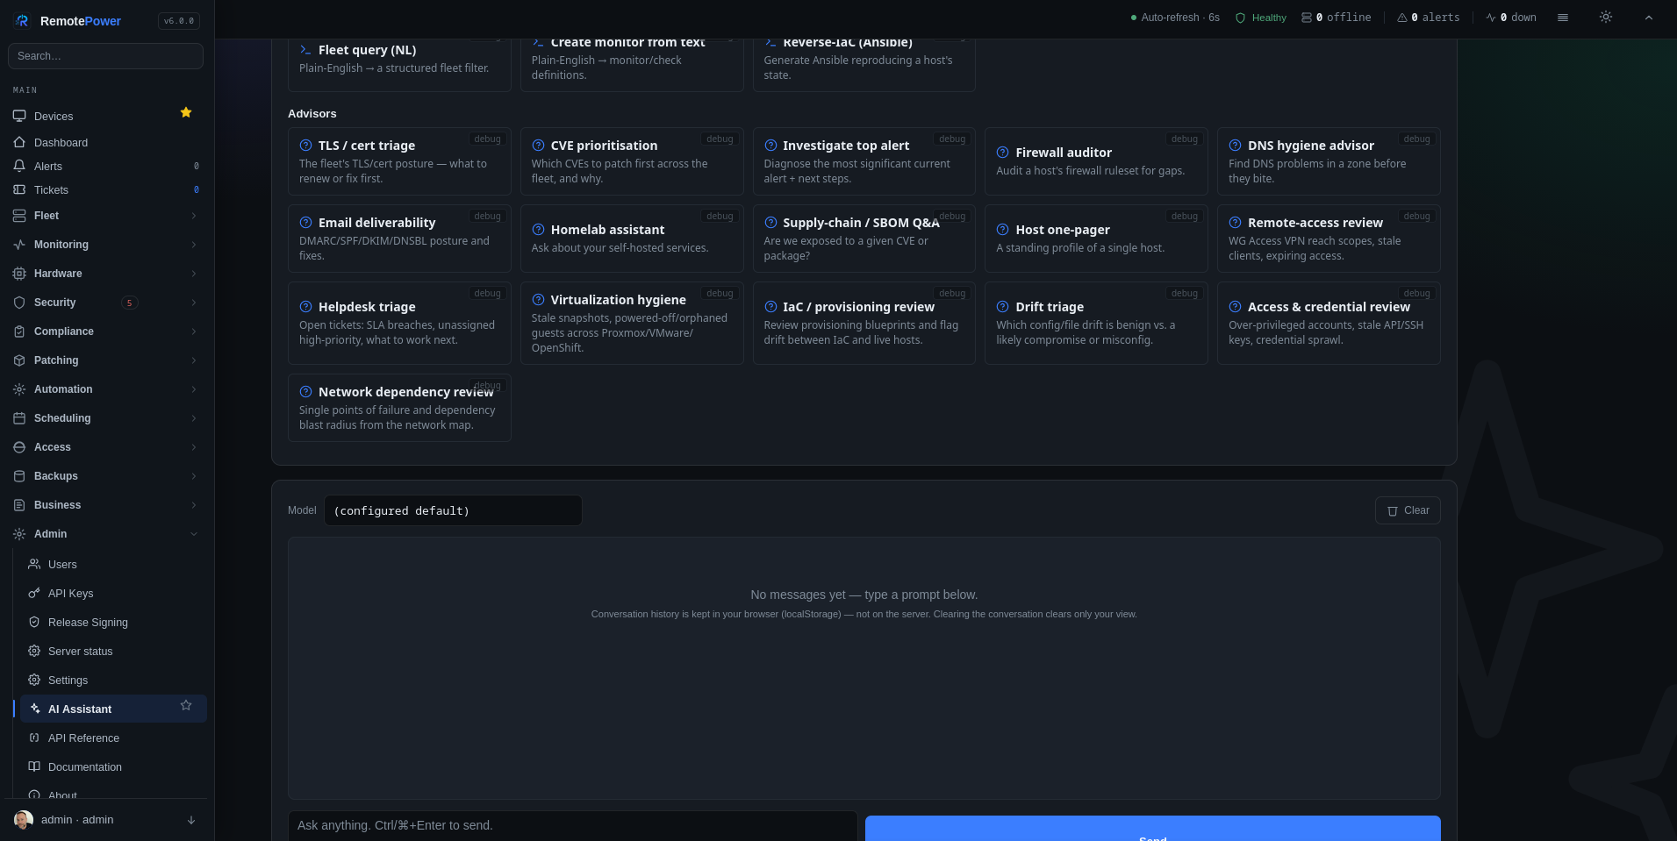Click the 0 alerts indicator
This screenshot has width=1677, height=841.
point(1429,18)
